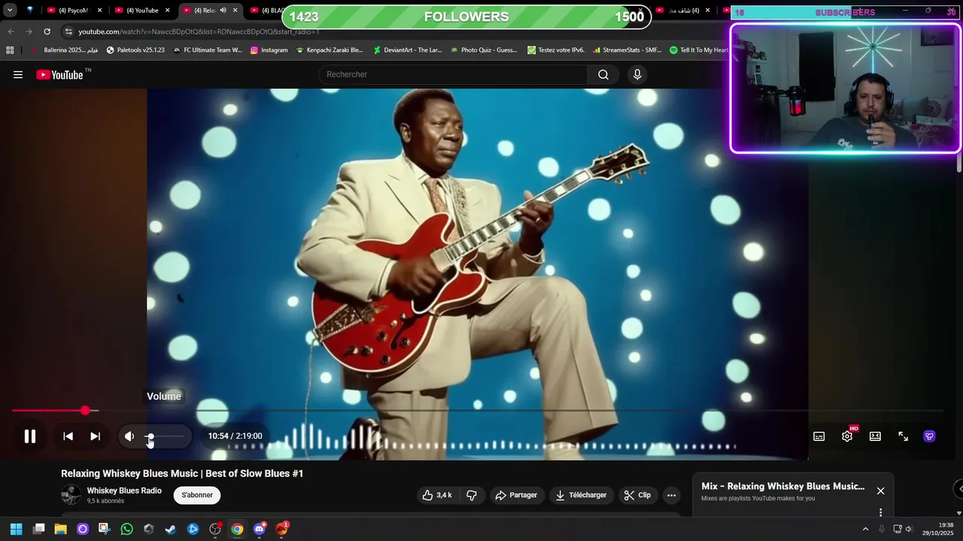Viewport: 963px width, 541px height.
Task: Dislike the video with thumbs down
Action: (x=472, y=495)
